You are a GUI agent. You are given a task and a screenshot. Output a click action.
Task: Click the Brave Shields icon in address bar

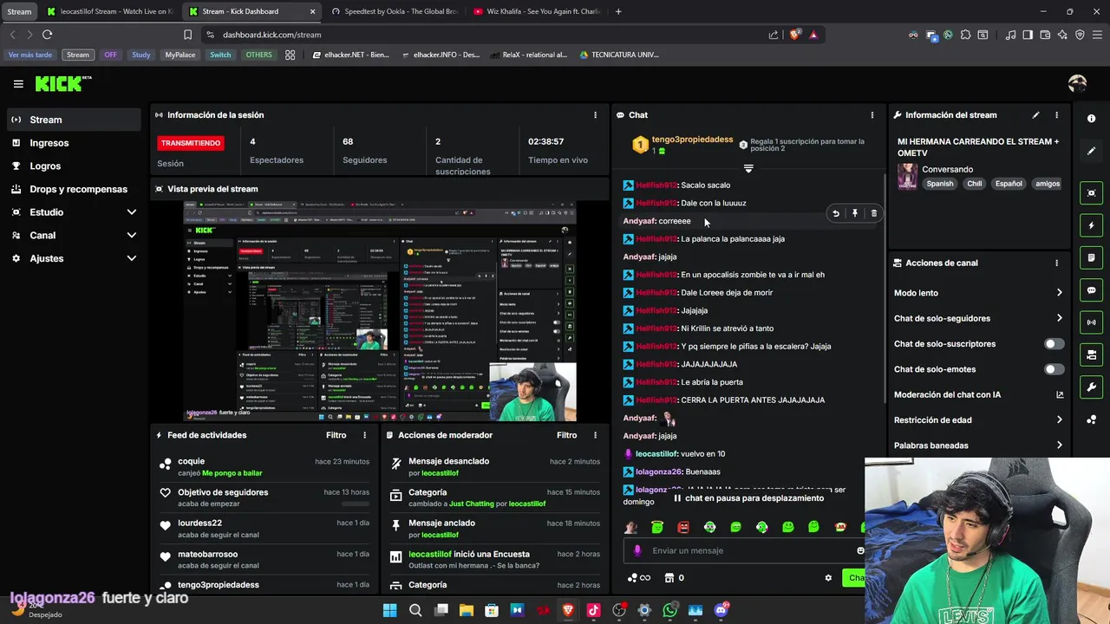794,35
